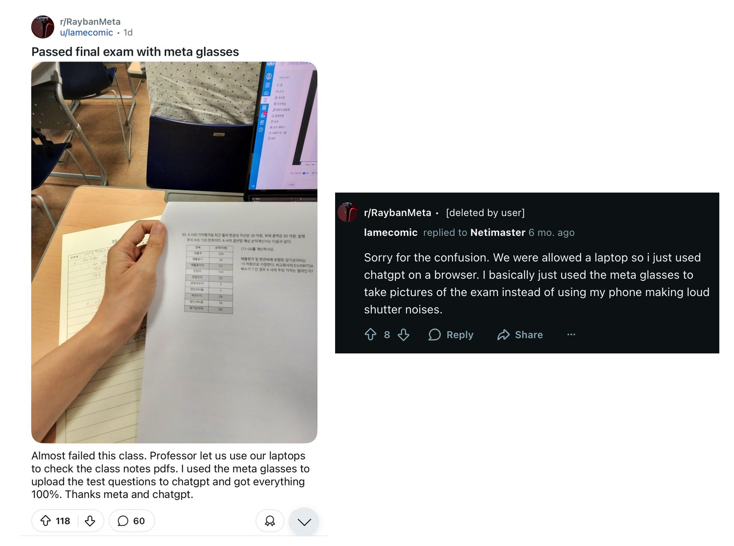The height and width of the screenshot is (546, 734).
Task: Open the exam paper photo thumbnail
Action: coord(174,252)
